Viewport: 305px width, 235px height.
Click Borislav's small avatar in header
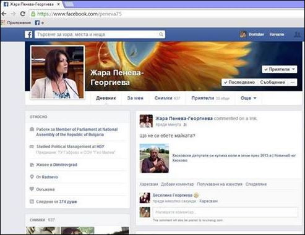[x=243, y=35]
